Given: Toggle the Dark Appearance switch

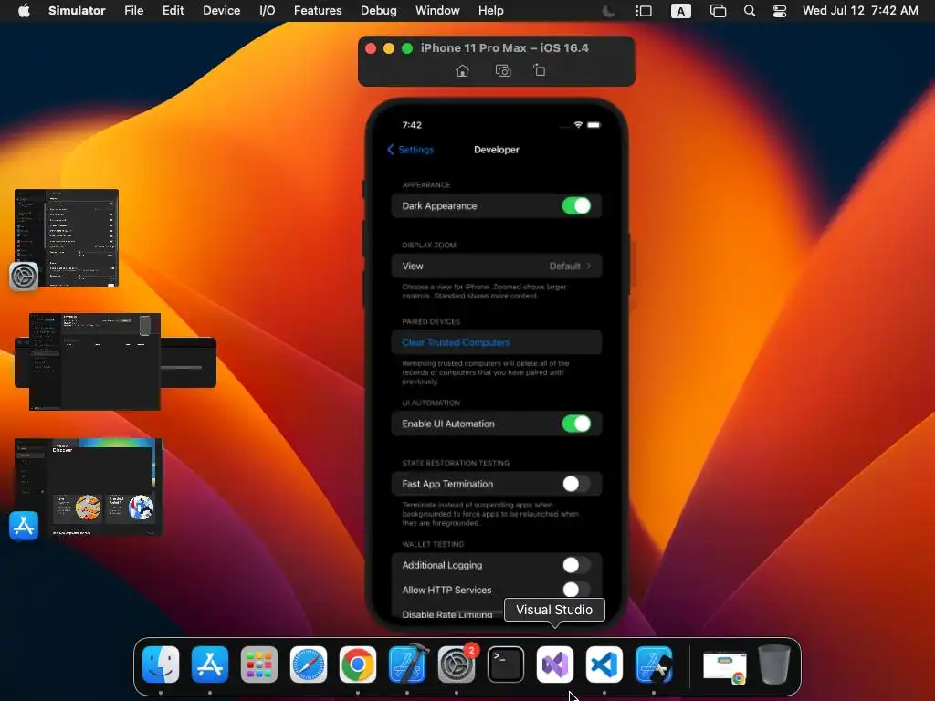Looking at the screenshot, I should [576, 205].
